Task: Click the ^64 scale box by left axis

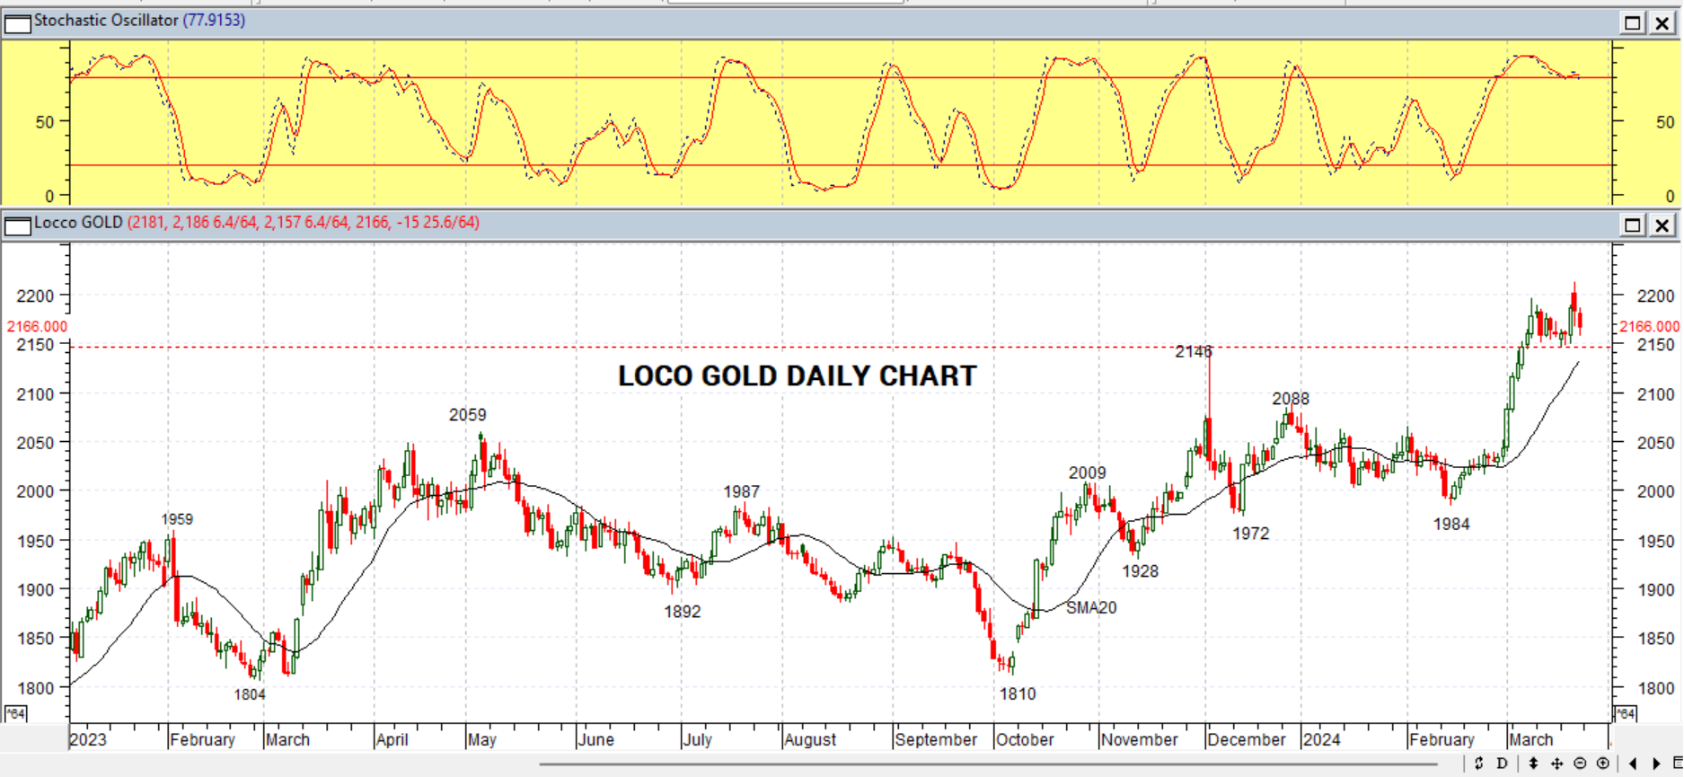Action: (x=15, y=713)
